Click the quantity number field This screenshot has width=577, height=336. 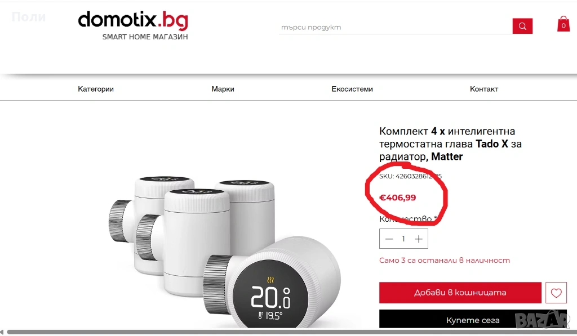point(403,239)
